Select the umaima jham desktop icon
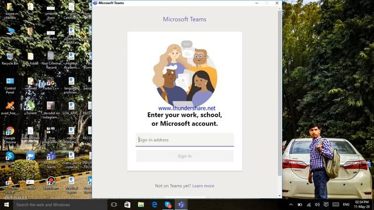The width and height of the screenshot is (374, 210). (x=51, y=12)
